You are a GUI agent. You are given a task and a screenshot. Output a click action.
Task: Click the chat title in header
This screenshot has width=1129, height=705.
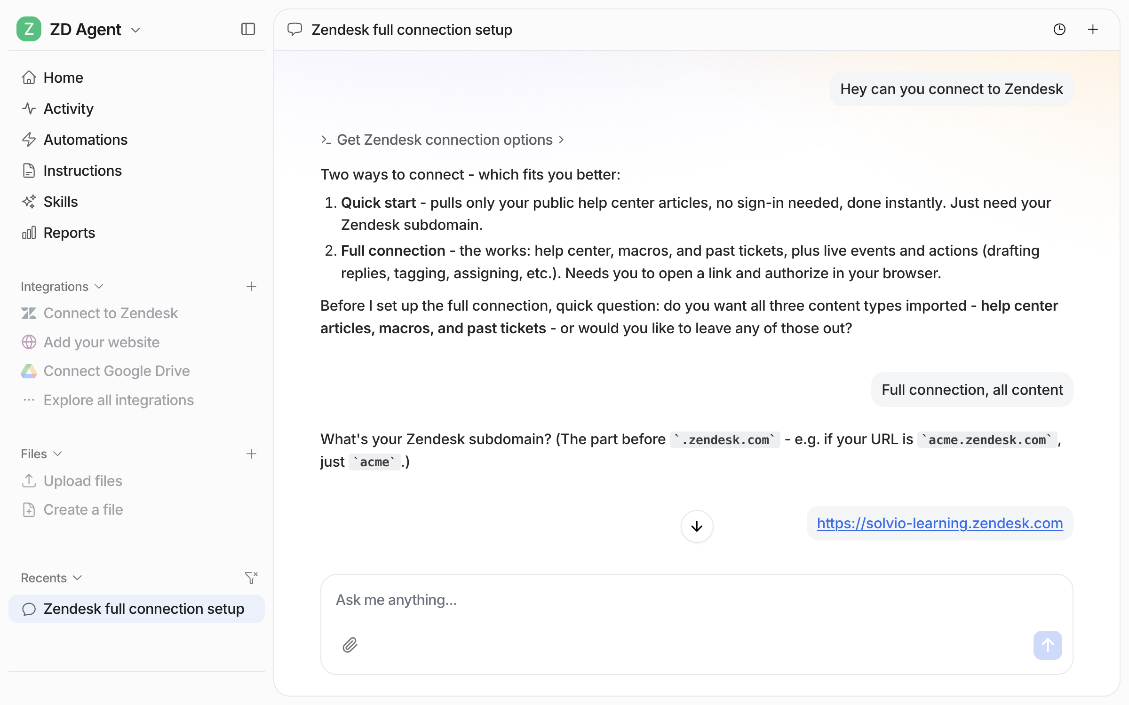pos(412,30)
